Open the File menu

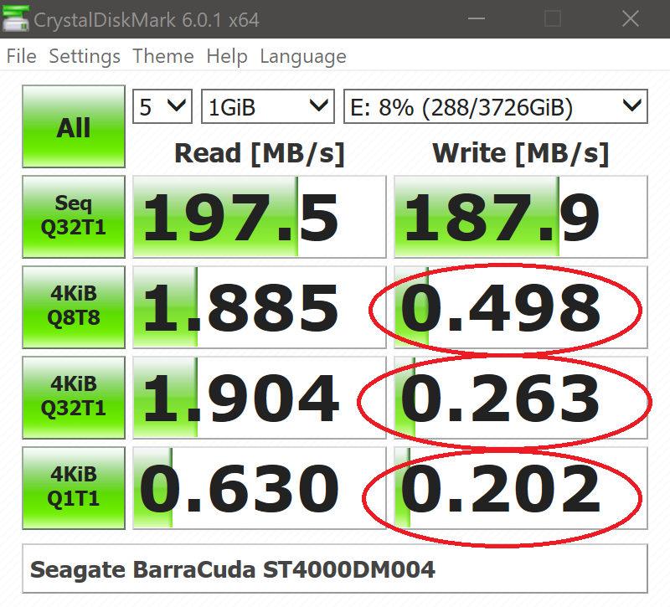pyautogui.click(x=22, y=57)
